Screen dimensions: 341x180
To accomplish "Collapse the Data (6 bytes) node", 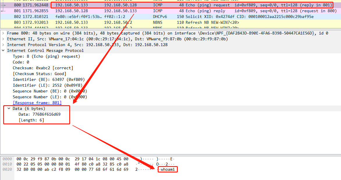I will (x=9, y=108).
